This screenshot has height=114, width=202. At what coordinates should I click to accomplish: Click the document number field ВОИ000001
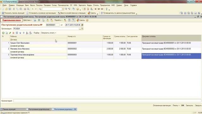[x=53, y=25]
